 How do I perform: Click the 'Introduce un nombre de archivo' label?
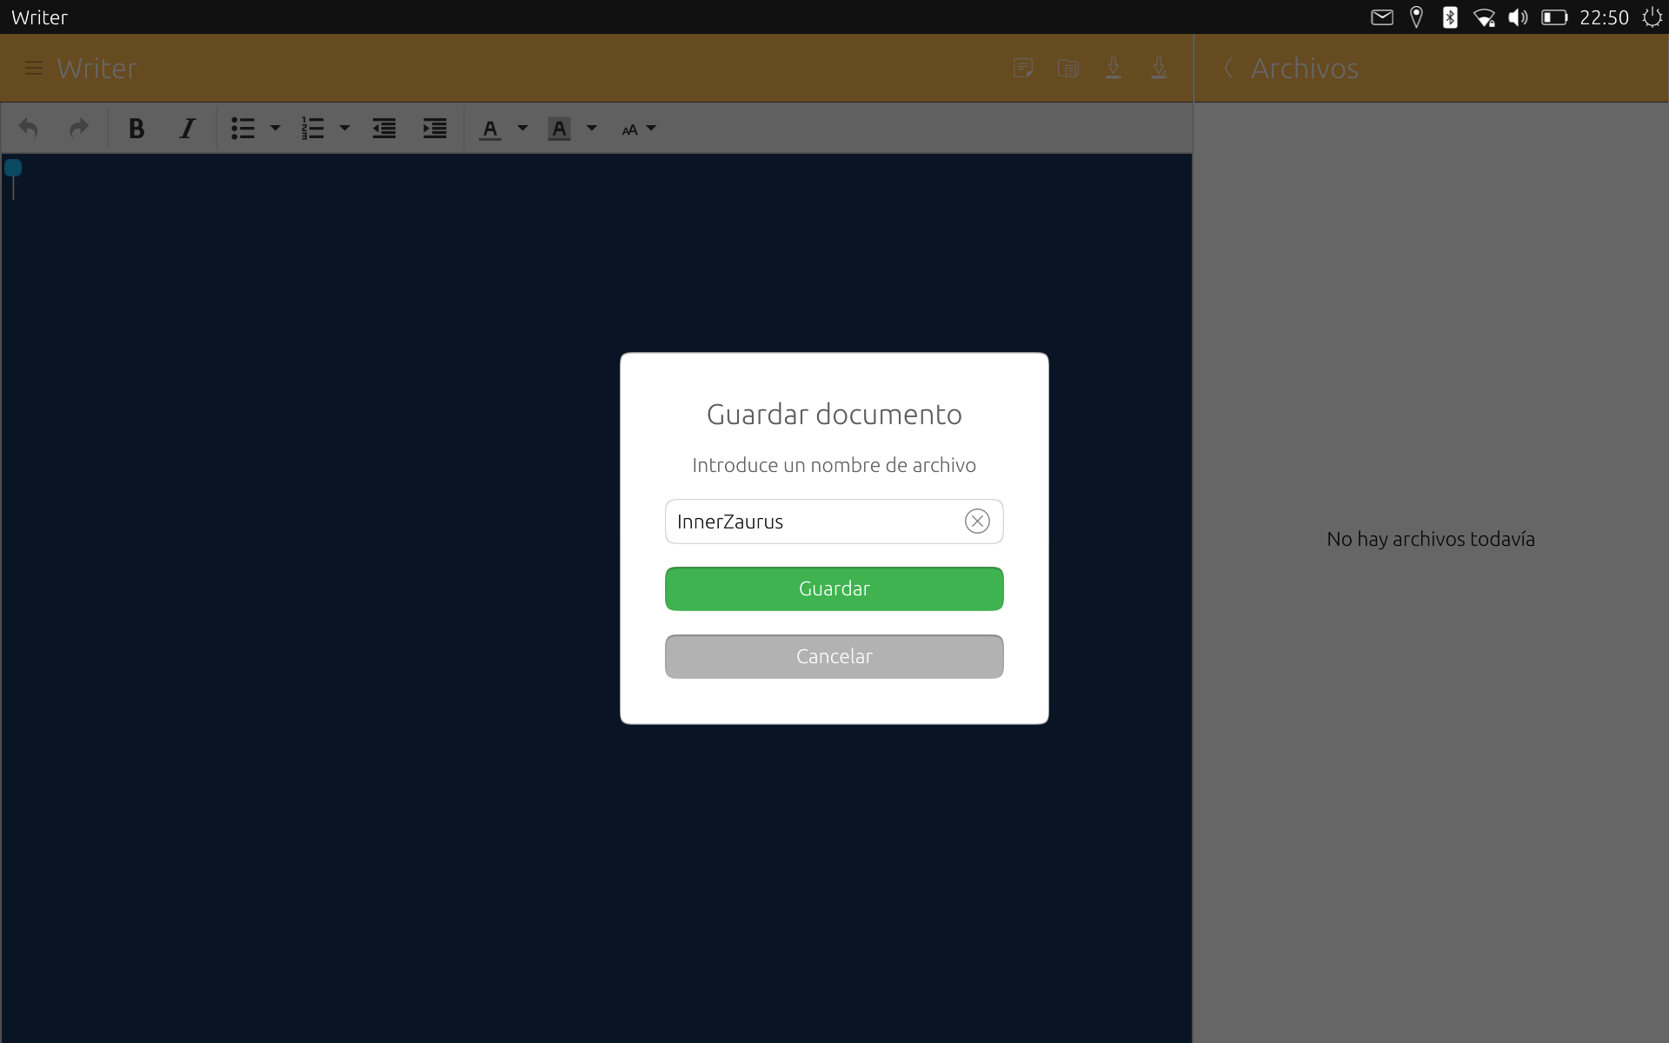tap(834, 465)
